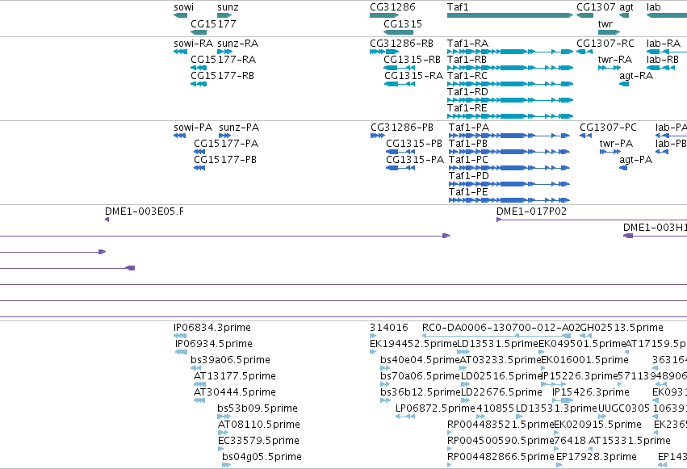
Task: Select the Taf1-RE transcript label
Action: pos(467,108)
